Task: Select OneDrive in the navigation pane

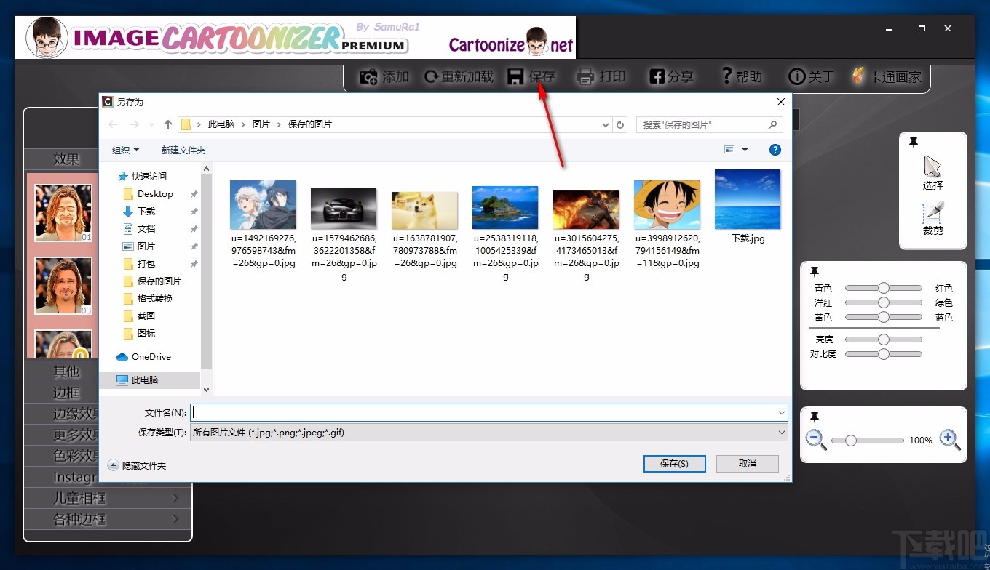Action: [151, 357]
